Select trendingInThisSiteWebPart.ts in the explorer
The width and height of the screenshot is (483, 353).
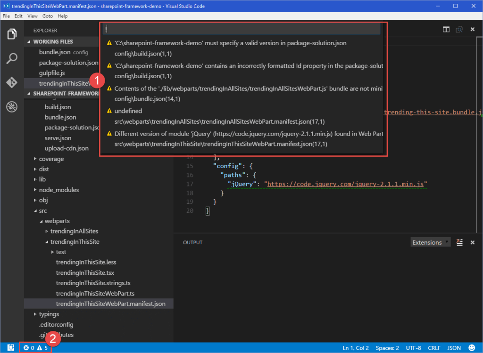pyautogui.click(x=95, y=293)
